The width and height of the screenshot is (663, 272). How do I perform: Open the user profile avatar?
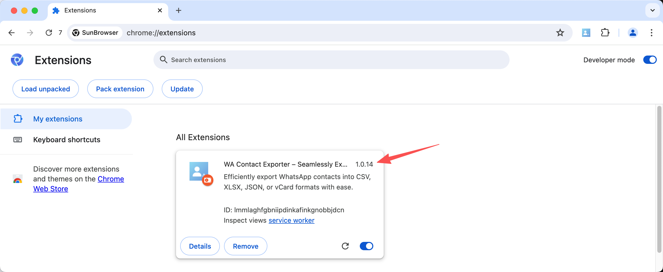(x=633, y=33)
